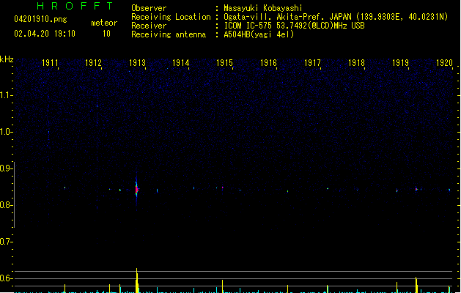Click the Observer field label

(149, 8)
